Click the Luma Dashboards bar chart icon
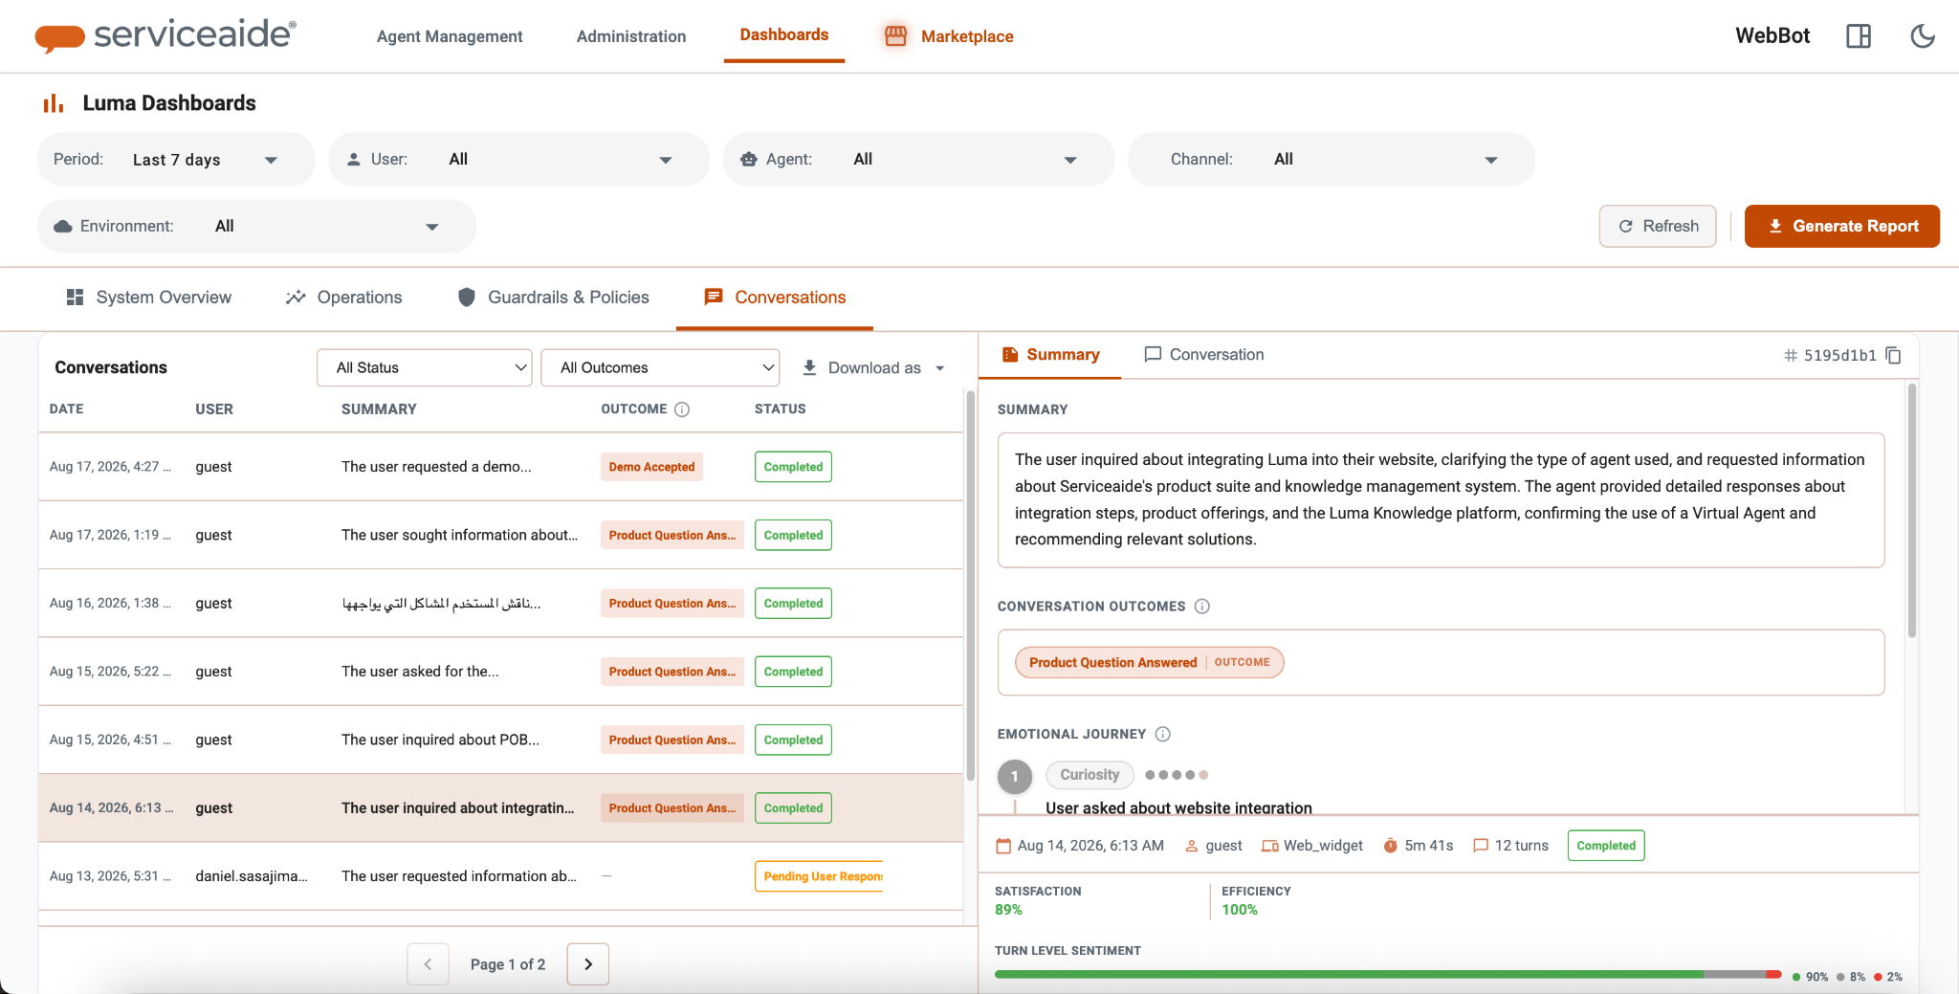1959x994 pixels. click(54, 103)
